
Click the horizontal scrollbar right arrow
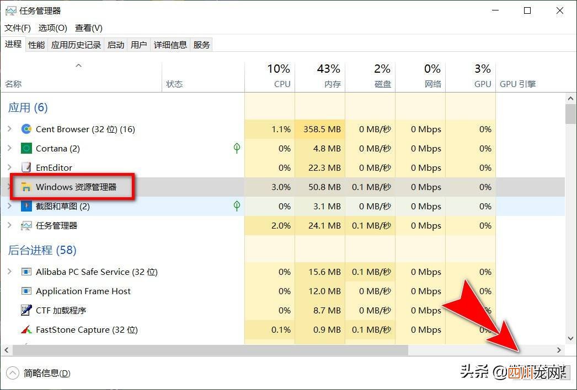(x=559, y=350)
